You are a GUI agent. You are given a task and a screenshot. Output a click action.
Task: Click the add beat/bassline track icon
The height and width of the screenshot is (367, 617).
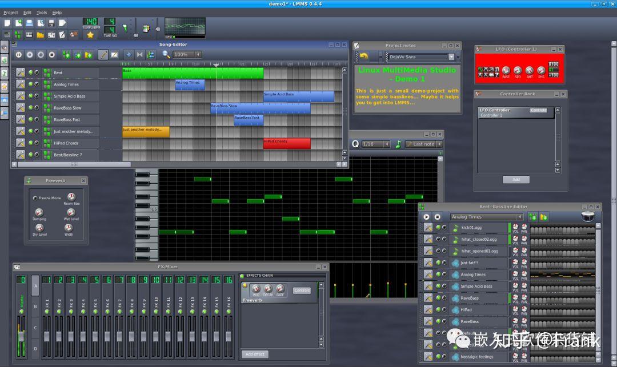tap(66, 55)
